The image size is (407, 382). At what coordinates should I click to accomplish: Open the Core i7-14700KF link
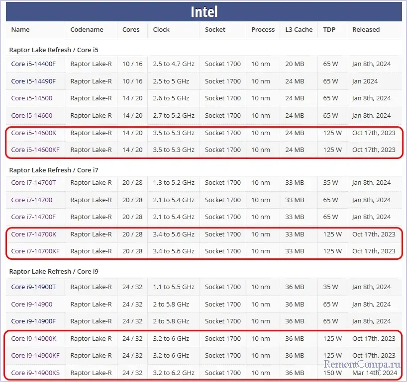35,251
